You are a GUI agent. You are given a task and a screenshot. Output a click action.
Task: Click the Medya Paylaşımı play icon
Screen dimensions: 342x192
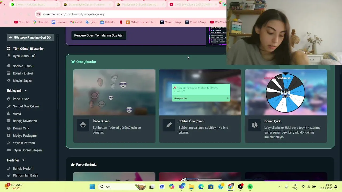[x=9, y=135]
